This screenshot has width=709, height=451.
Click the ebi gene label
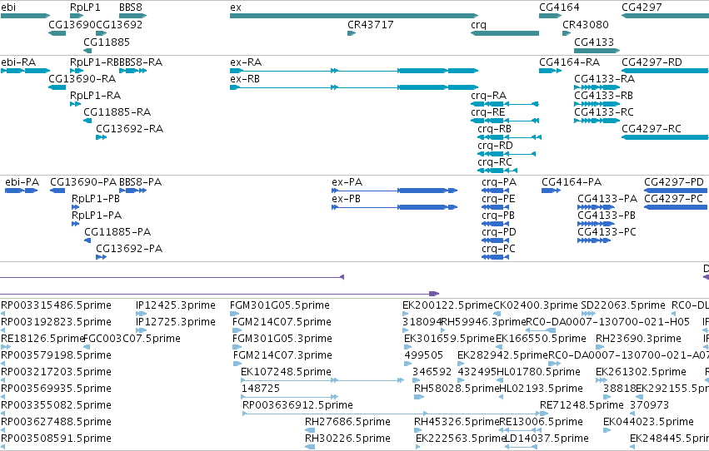[8, 7]
